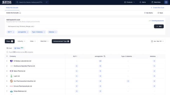
Task: Click Create New Scan link
Action: tap(157, 8)
